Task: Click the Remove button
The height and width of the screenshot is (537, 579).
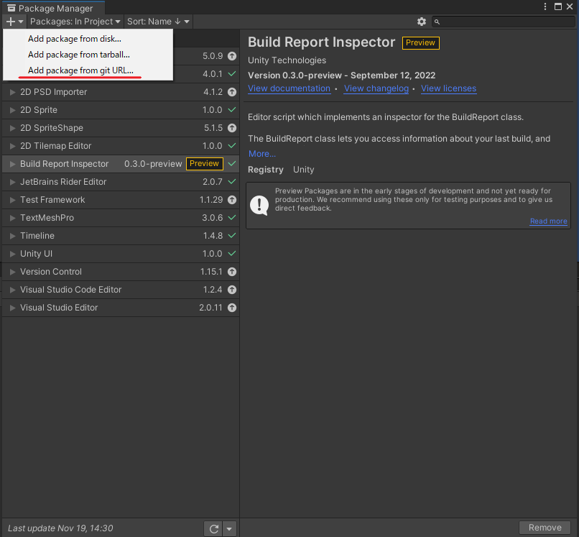Action: pos(545,527)
